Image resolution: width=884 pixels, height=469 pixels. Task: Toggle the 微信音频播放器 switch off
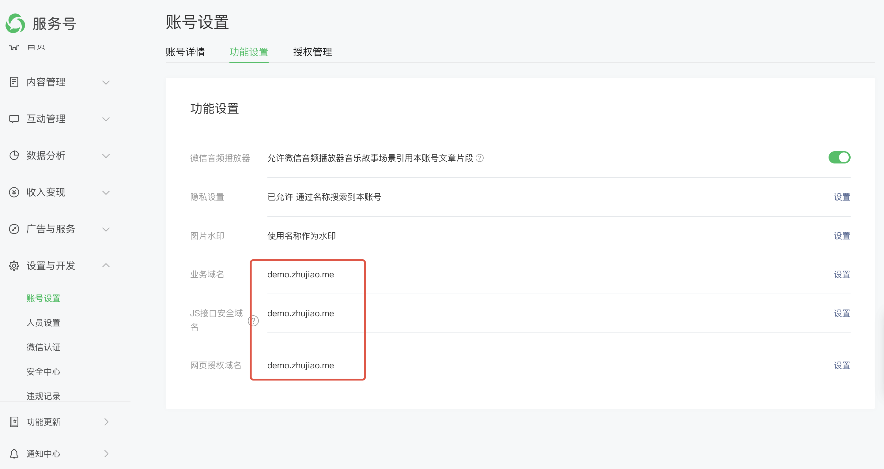click(839, 157)
